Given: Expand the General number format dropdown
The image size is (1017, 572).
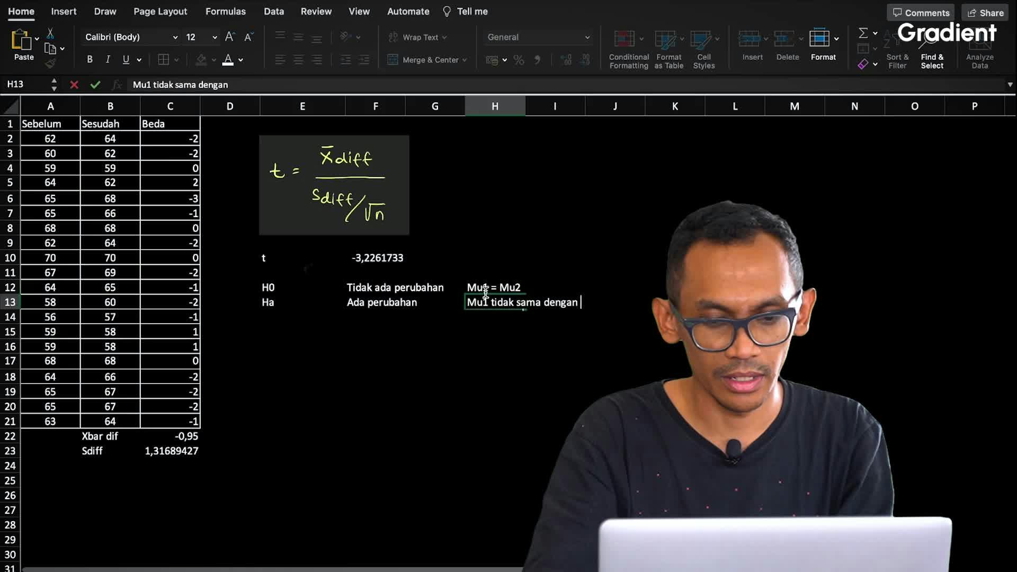Looking at the screenshot, I should pos(587,37).
